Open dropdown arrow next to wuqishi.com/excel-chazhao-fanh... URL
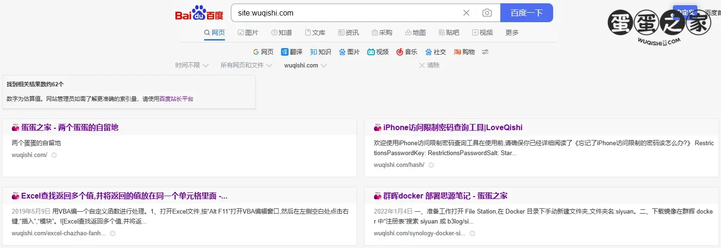 click(112, 233)
